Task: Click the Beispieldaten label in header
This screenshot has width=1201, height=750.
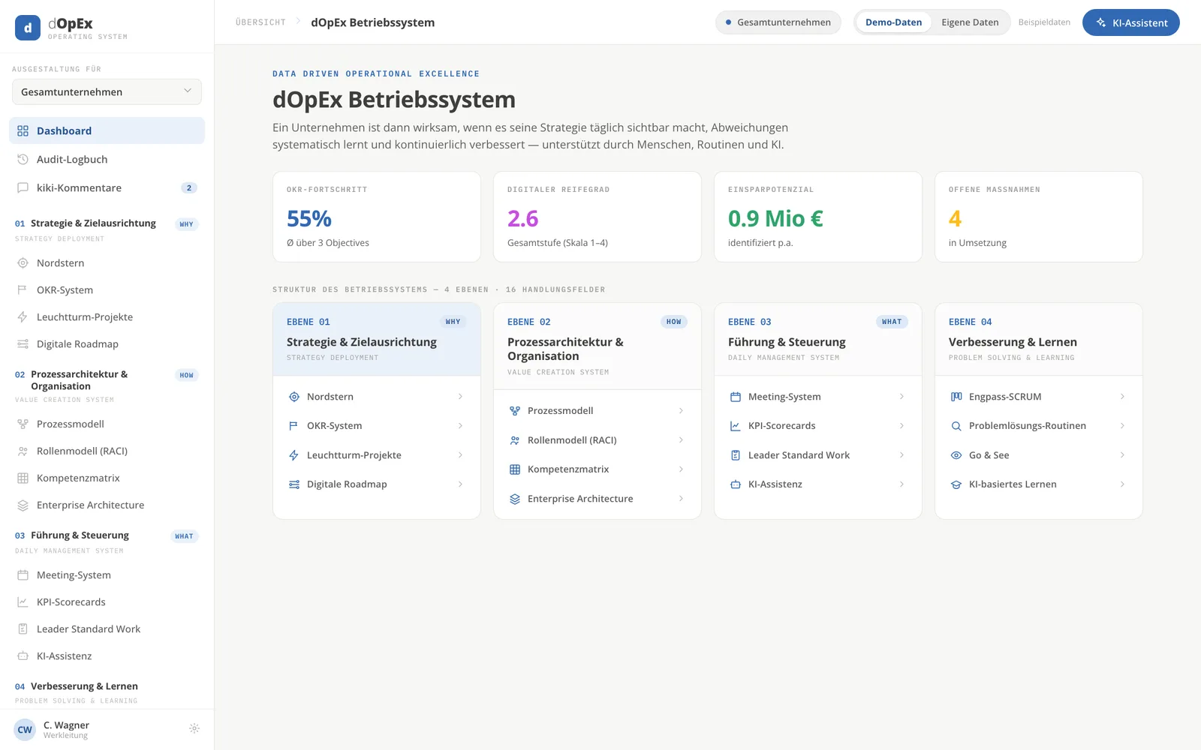Action: pos(1044,22)
